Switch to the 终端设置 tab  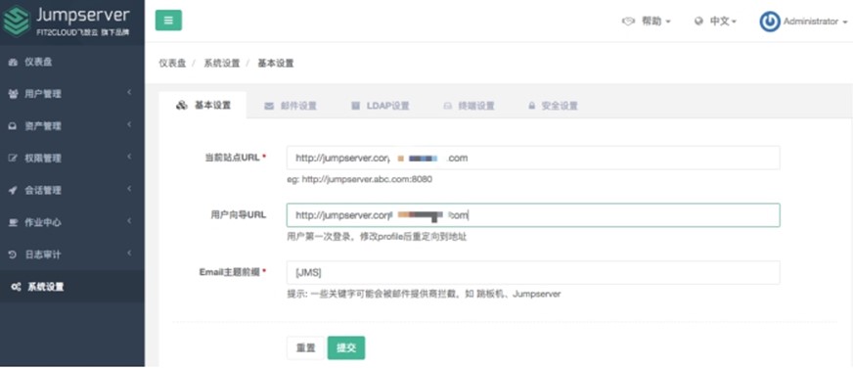coord(469,106)
